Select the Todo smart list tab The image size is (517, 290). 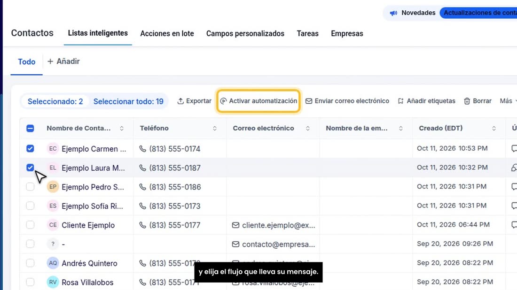point(27,62)
